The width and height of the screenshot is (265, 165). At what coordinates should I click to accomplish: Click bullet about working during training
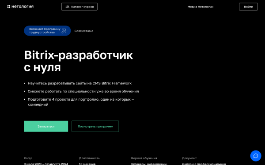(x=83, y=91)
